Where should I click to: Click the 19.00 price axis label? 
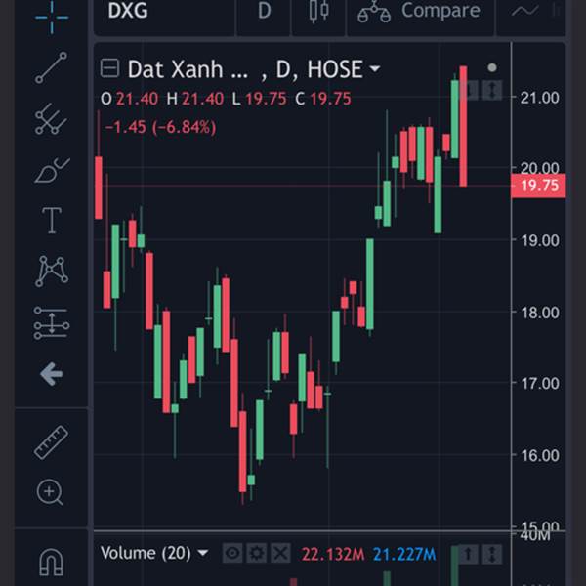click(x=540, y=240)
